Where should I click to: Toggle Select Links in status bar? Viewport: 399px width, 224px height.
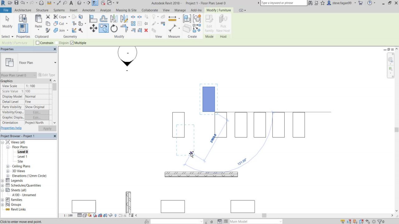tap(343, 222)
